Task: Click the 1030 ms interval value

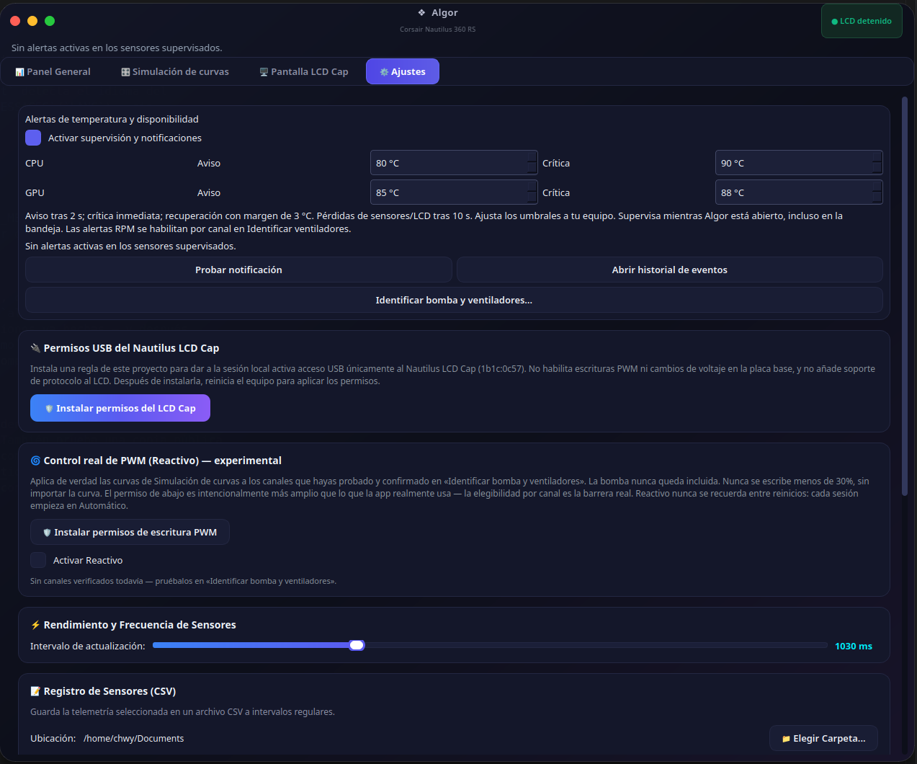Action: point(854,646)
